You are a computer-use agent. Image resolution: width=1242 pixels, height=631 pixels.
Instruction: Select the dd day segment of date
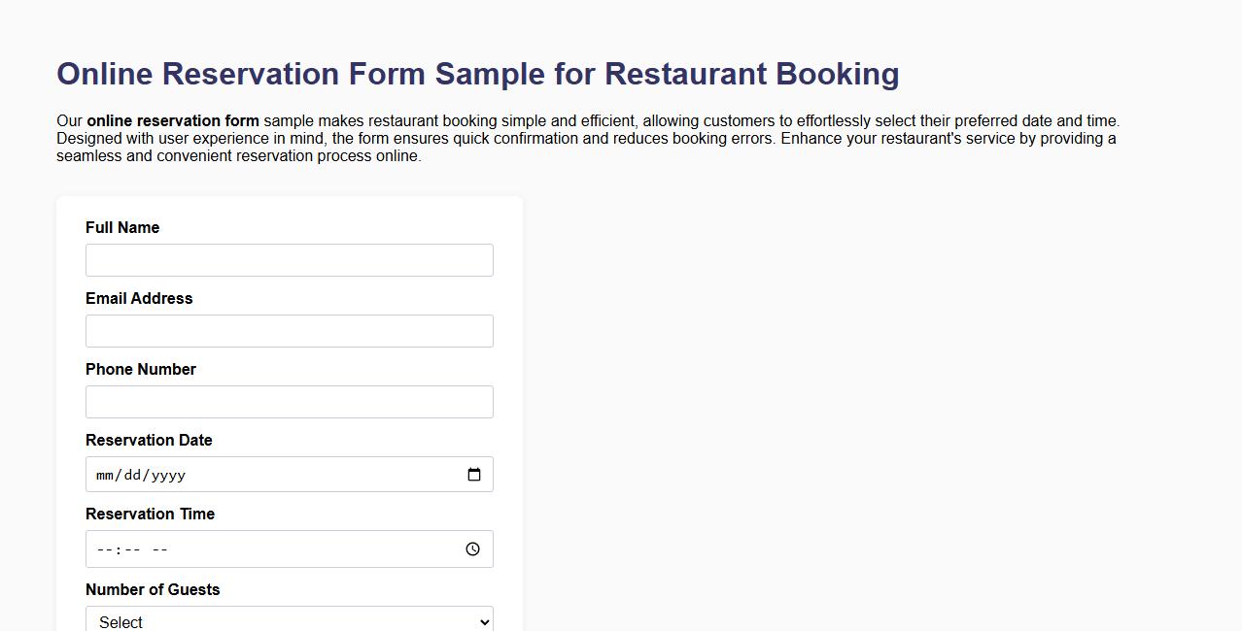[130, 475]
